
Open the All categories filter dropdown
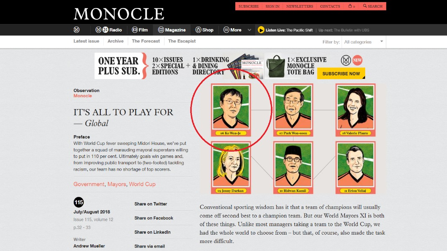click(364, 42)
